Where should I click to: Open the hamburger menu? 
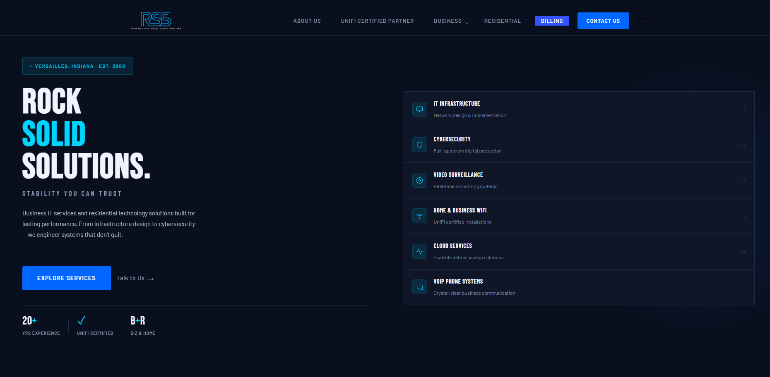click(641, 21)
